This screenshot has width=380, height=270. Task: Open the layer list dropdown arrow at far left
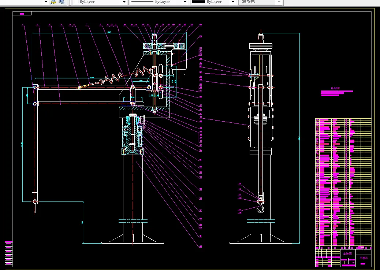click(x=46, y=2)
